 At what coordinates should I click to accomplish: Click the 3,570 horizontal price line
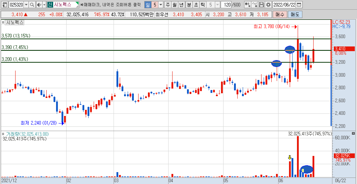pos(166,39)
